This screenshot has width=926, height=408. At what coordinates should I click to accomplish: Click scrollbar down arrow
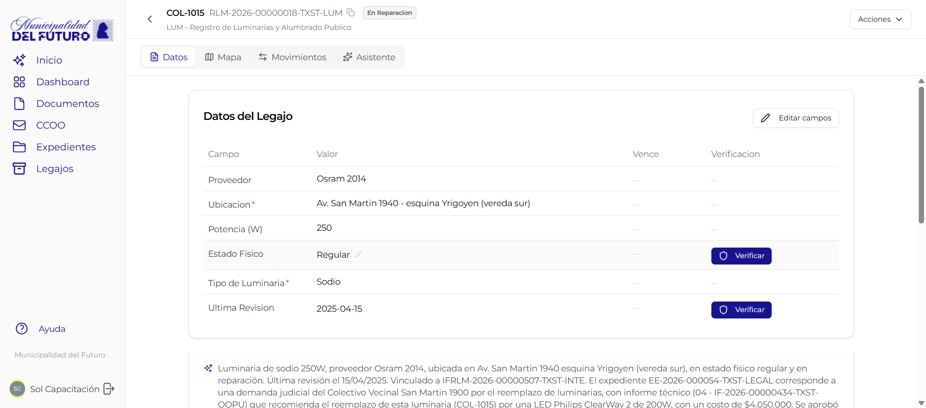921,403
